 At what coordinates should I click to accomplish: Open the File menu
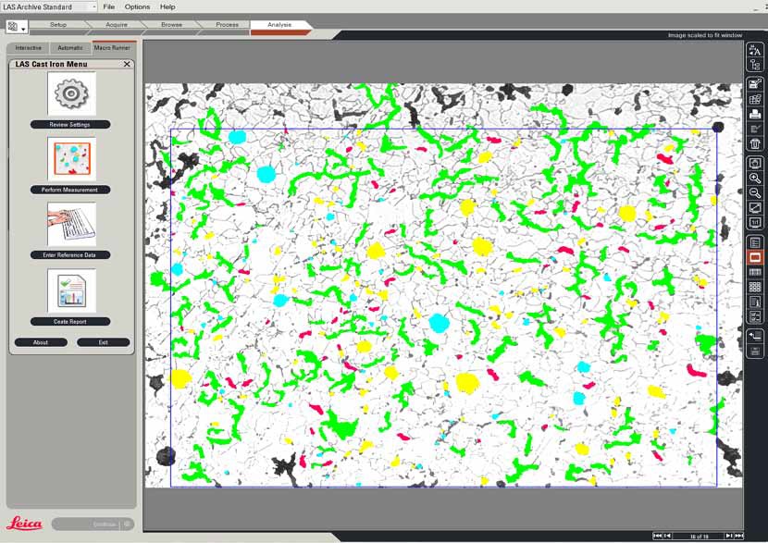coord(109,6)
